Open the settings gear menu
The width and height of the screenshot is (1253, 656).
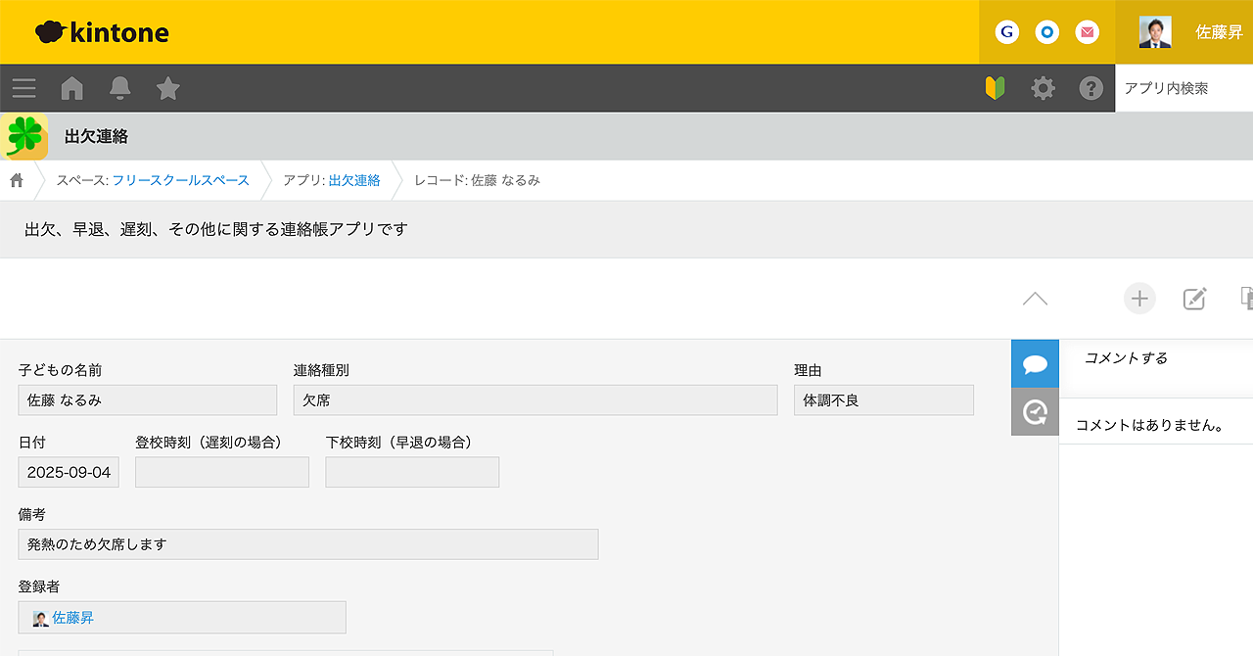pos(1044,89)
